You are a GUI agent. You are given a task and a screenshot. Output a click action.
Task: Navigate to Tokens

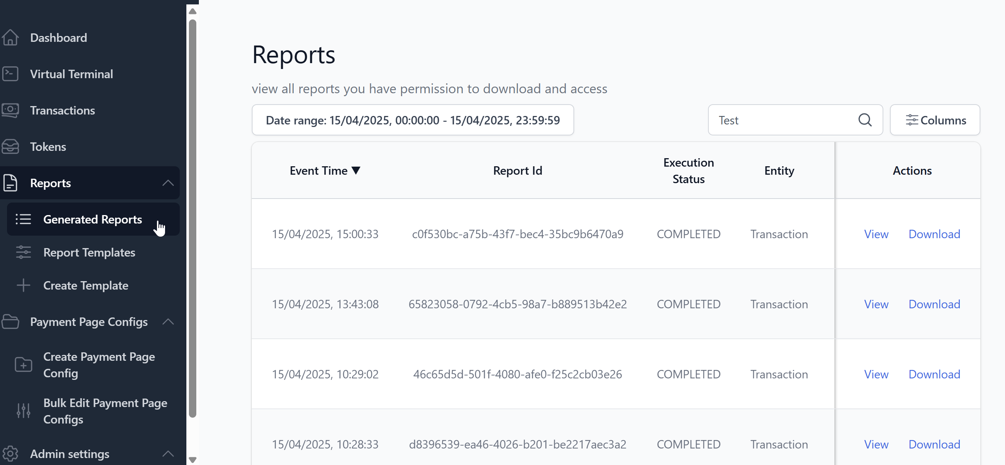coord(48,147)
